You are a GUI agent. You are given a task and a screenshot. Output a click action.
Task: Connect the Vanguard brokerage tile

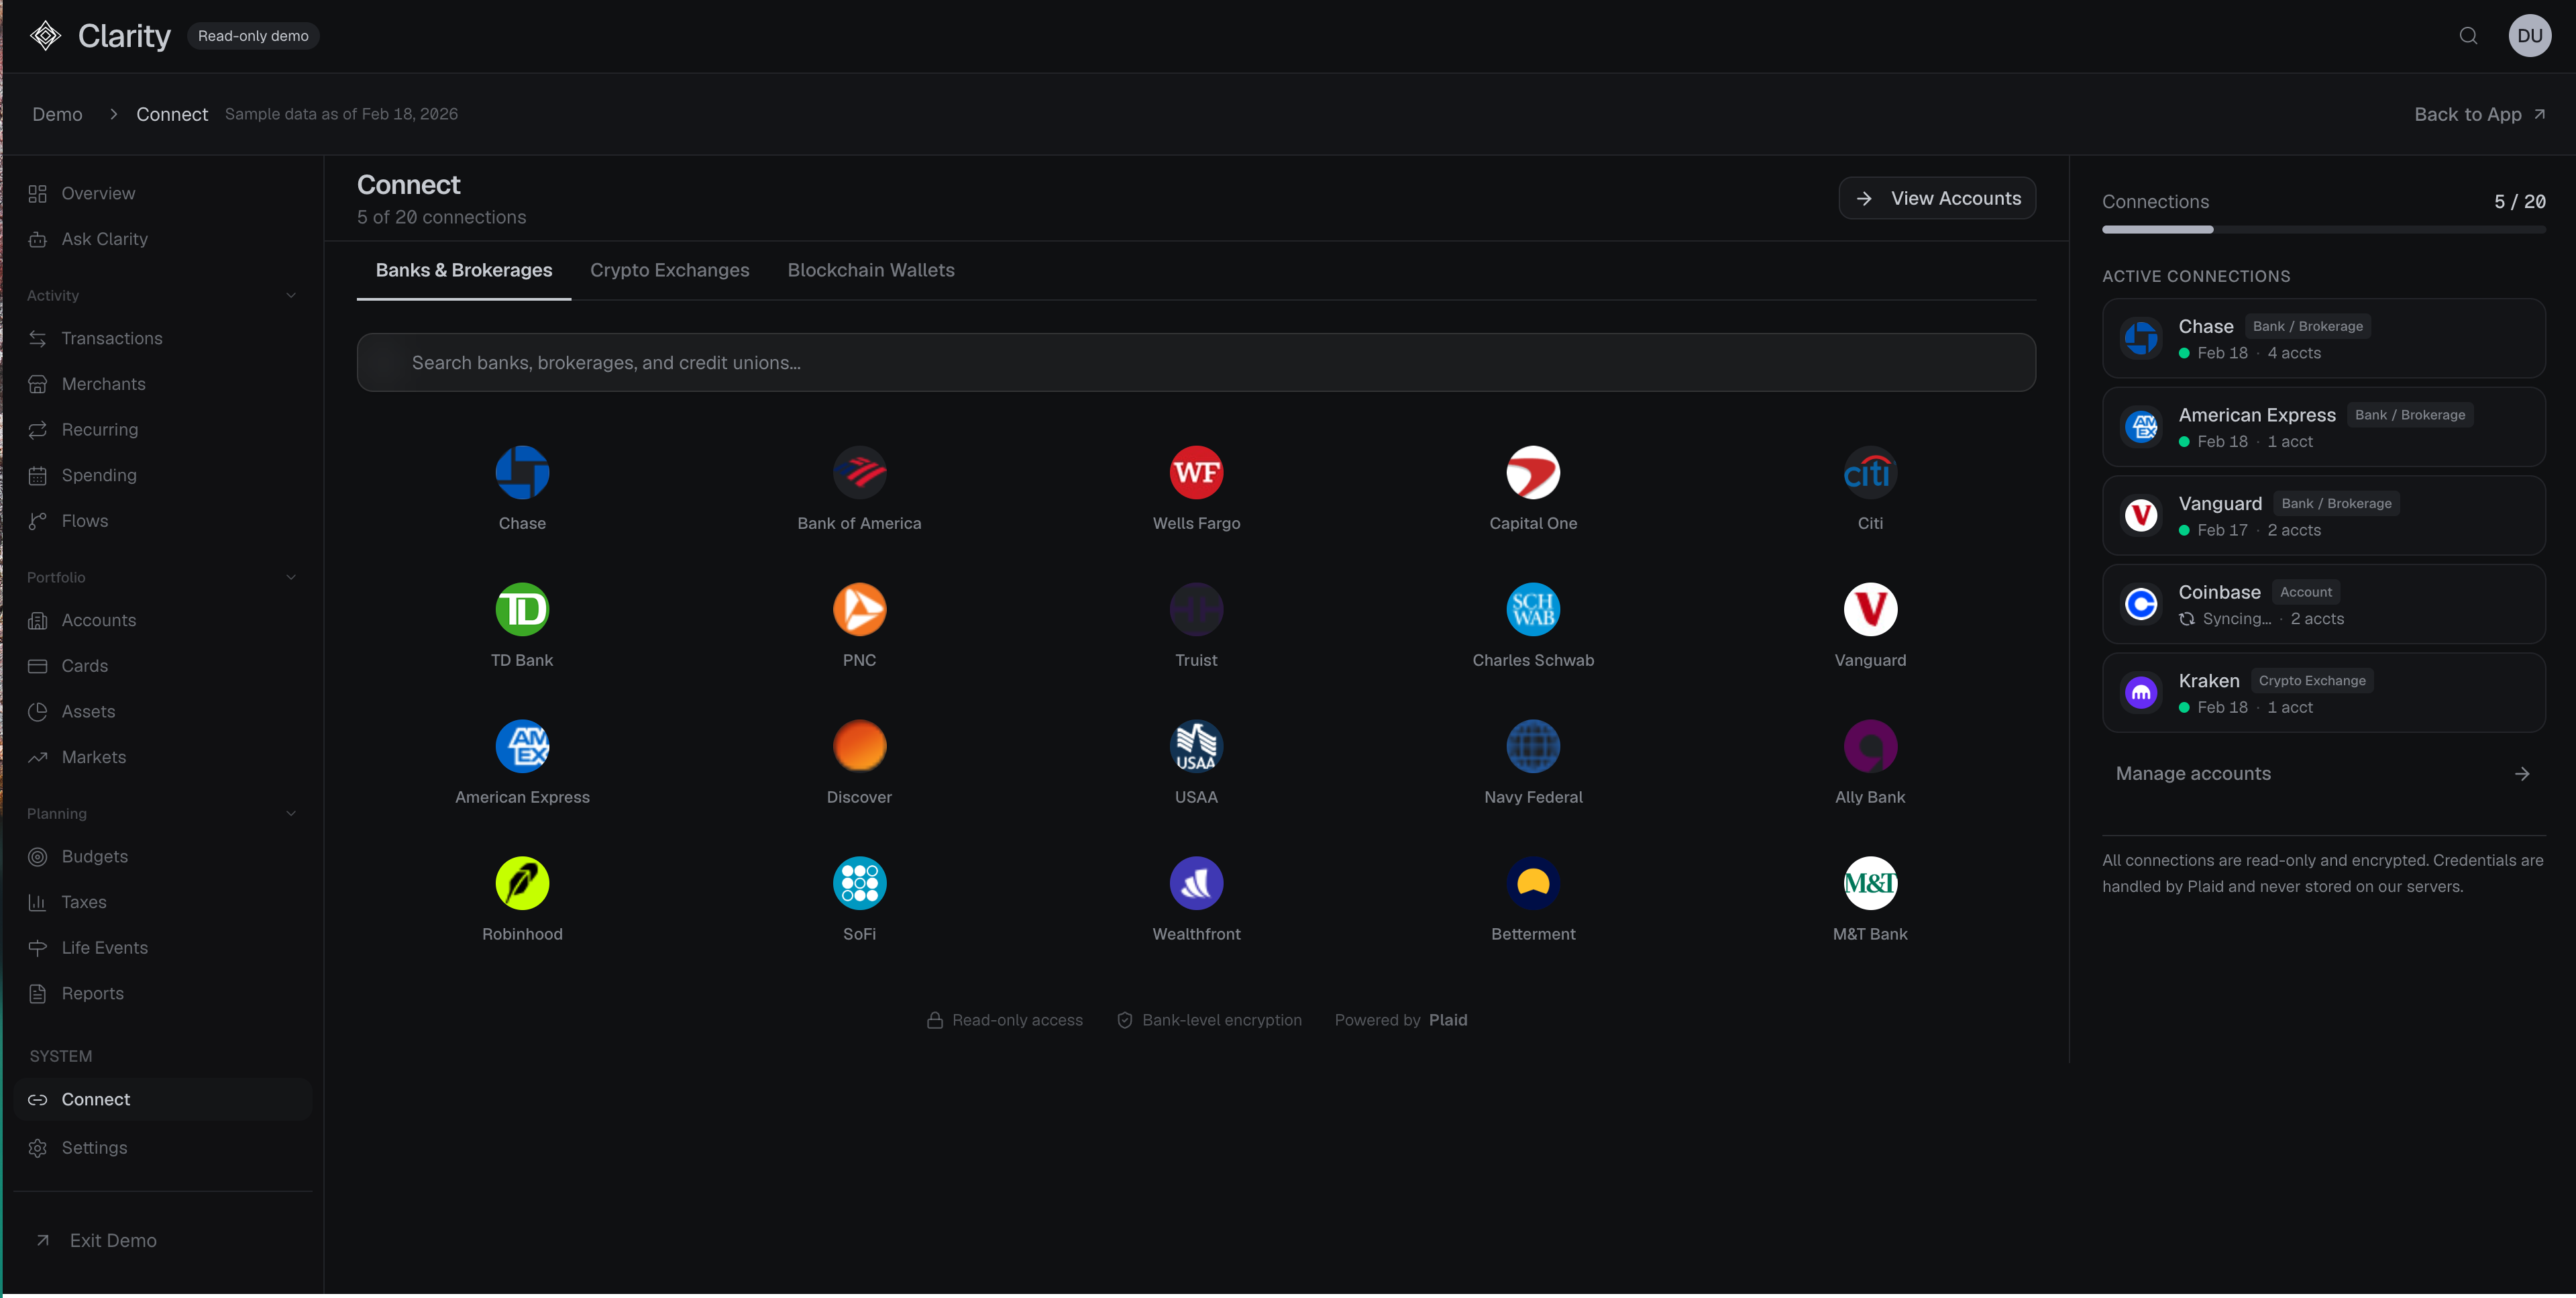[x=1869, y=609]
